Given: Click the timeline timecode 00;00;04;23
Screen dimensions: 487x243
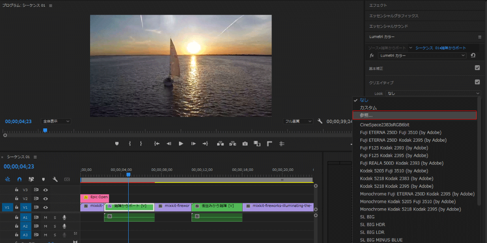Looking at the screenshot, I should coord(19,166).
